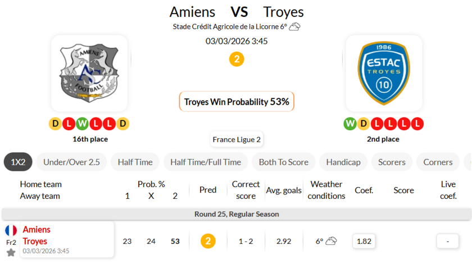
Task: Click the orange prediction 2 badge under the date
Action: 237,59
